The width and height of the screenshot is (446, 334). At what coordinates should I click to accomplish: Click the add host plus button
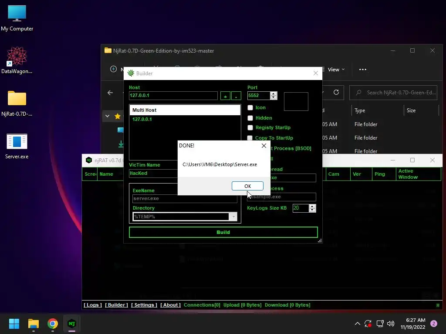coord(225,96)
